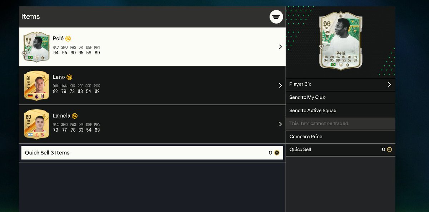Screen dimensions: 429x212
Task: Open the Player Bio option
Action: [x=340, y=84]
